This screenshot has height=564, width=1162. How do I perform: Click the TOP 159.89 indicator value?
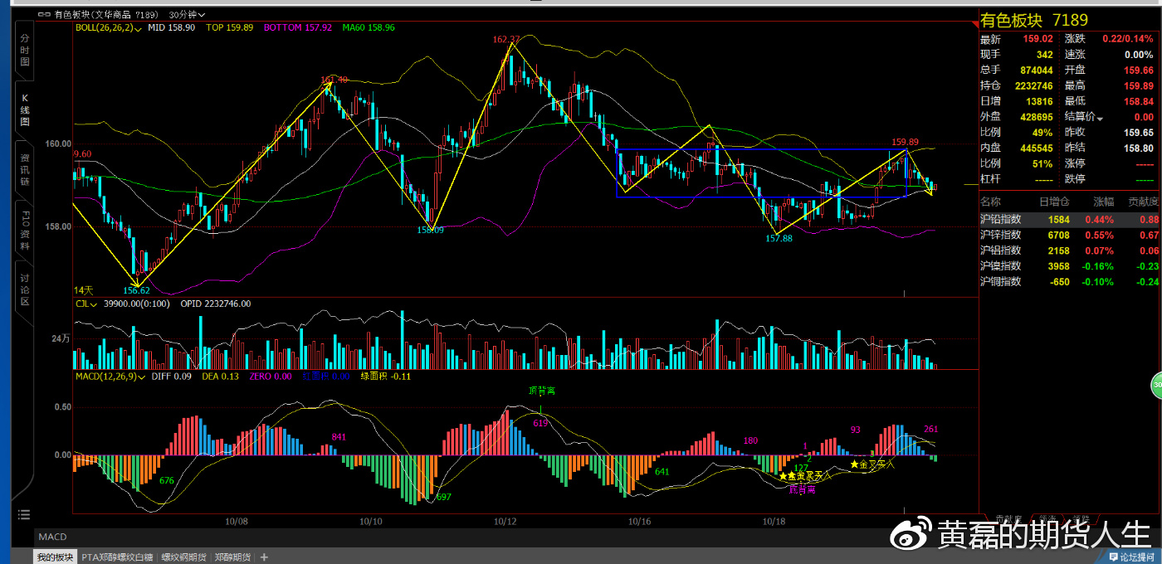tap(230, 27)
